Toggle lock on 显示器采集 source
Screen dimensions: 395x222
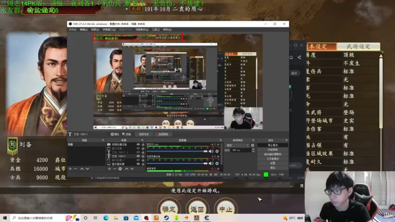coord(143,164)
